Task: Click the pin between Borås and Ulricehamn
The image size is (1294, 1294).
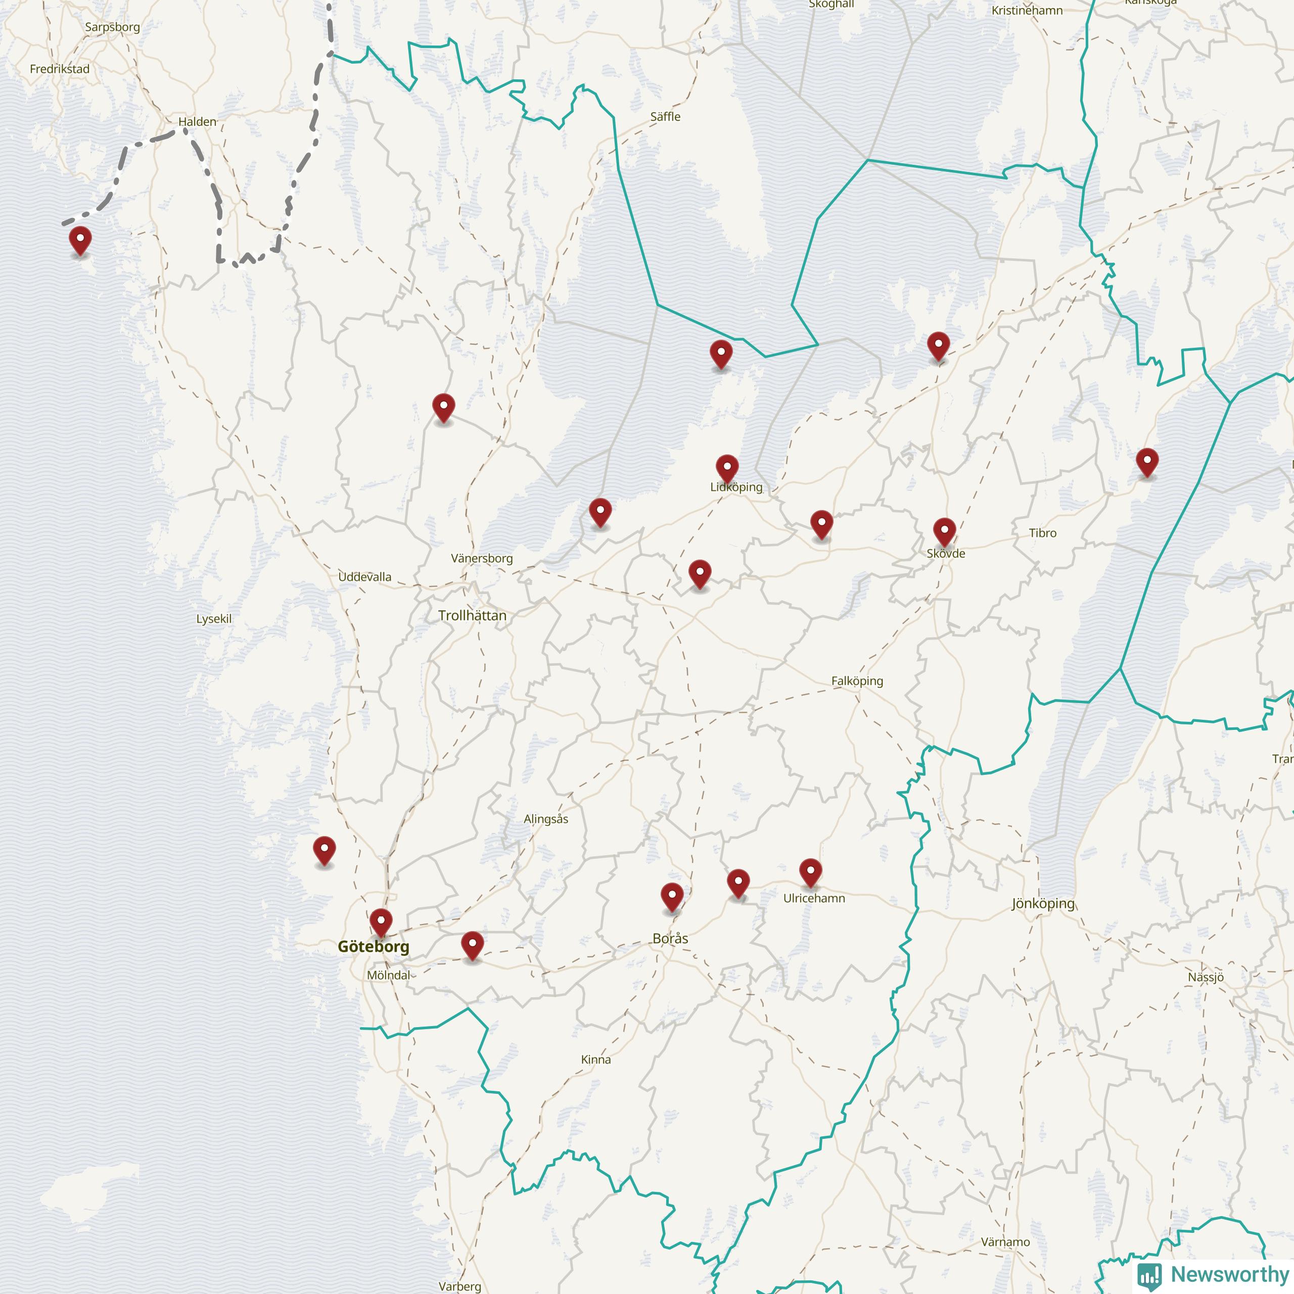Action: click(x=738, y=882)
